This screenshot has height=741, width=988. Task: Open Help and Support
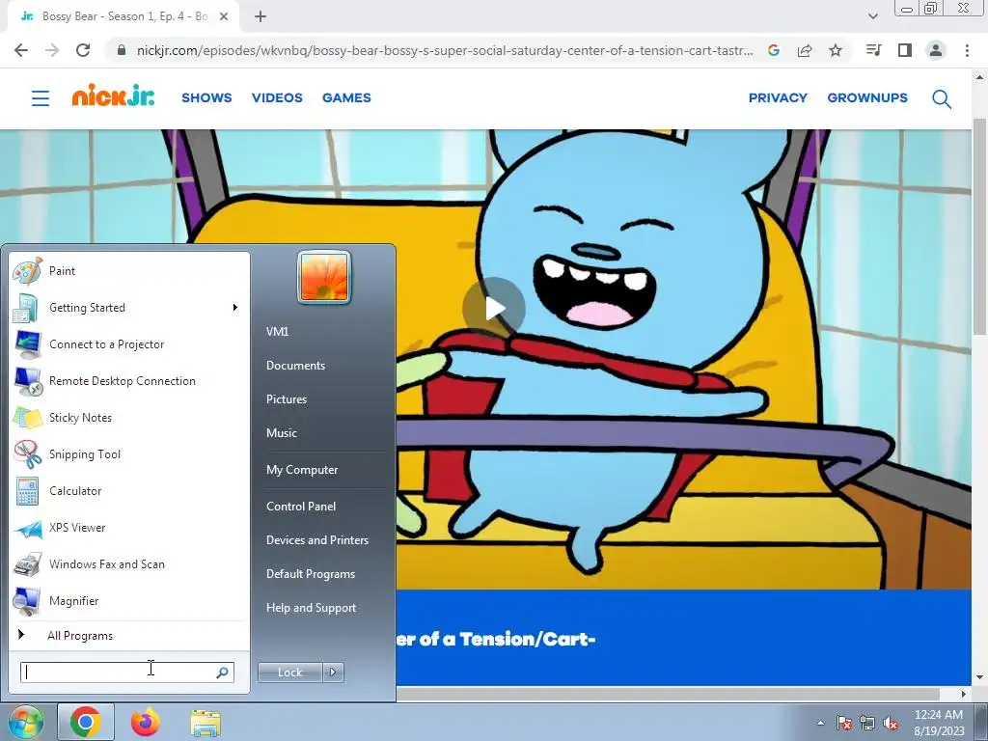(311, 608)
